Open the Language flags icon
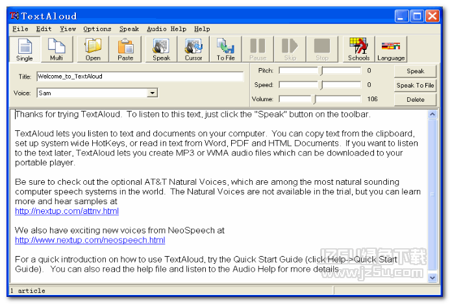450x304 pixels. tap(391, 49)
